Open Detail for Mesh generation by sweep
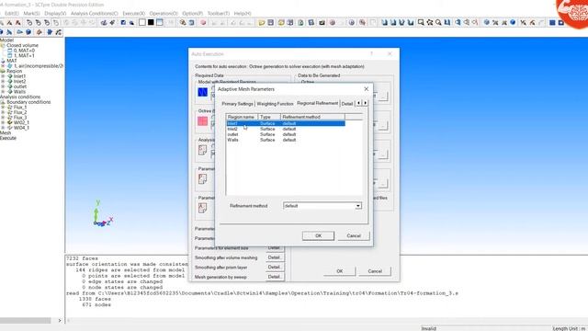This screenshot has width=588, height=331. (275, 277)
